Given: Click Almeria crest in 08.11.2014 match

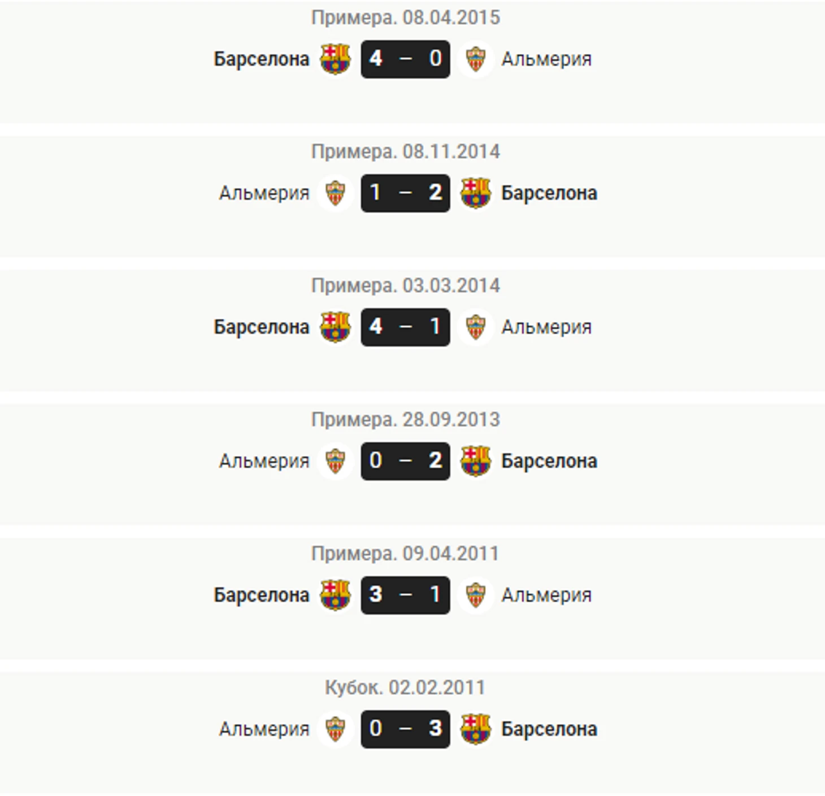Looking at the screenshot, I should tap(335, 193).
